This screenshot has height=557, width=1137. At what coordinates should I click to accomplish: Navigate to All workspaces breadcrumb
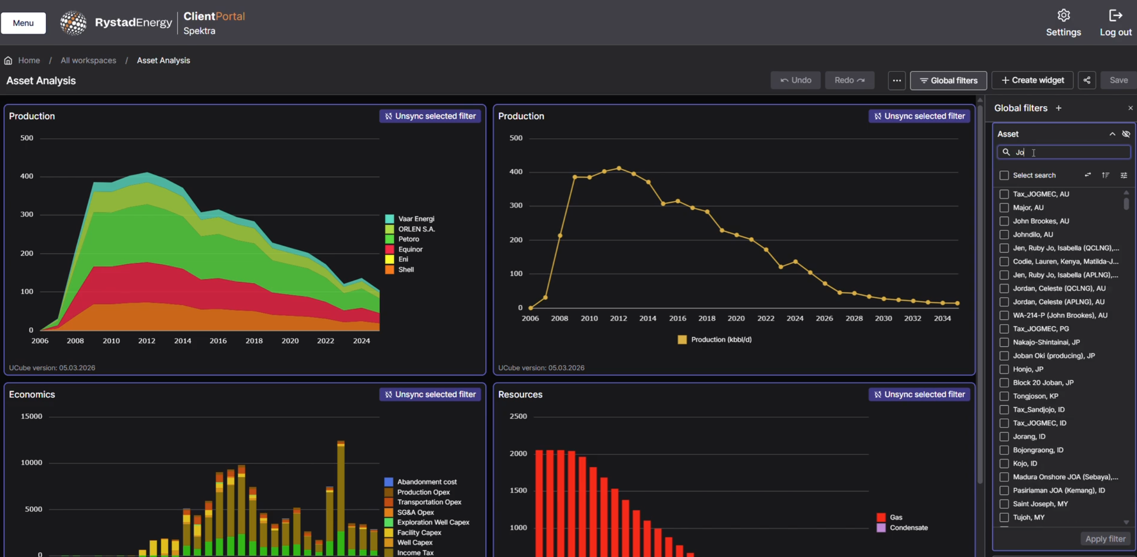click(88, 60)
